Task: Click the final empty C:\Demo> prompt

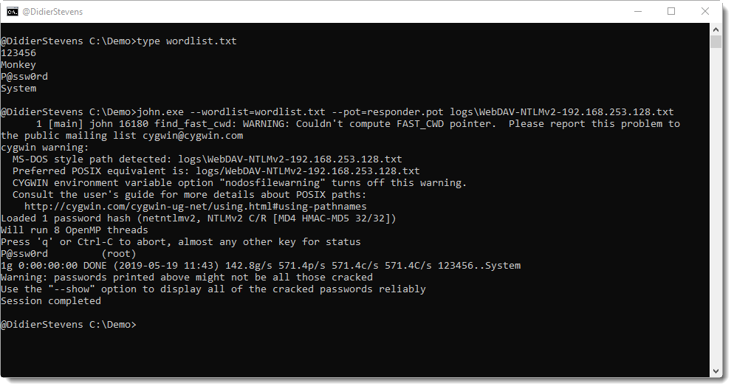Action: click(x=69, y=325)
